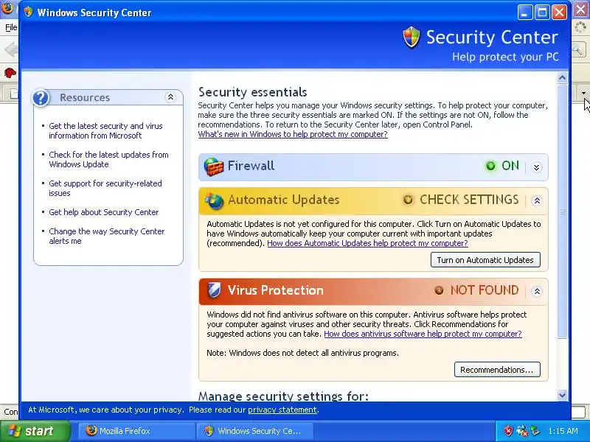Click the network connection tray icon
The height and width of the screenshot is (442, 590).
pos(521,431)
